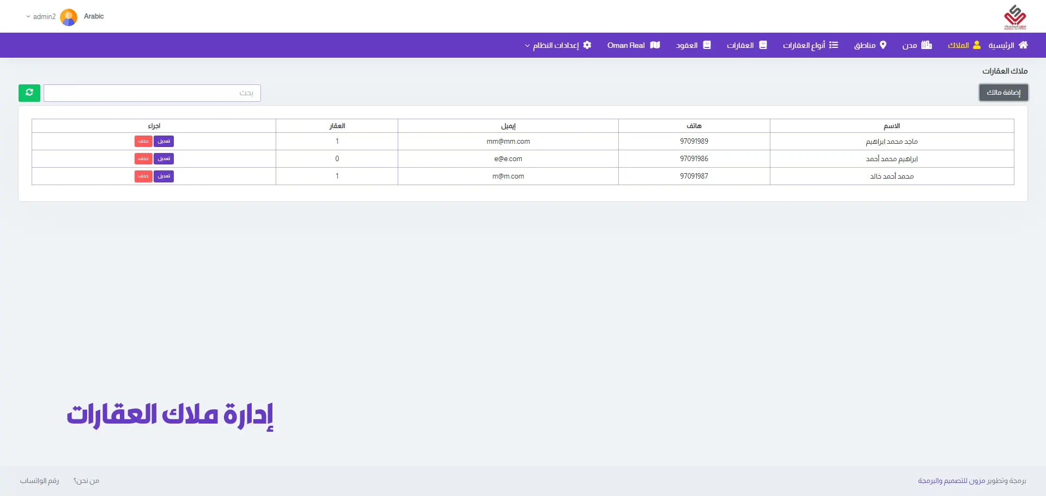Image resolution: width=1046 pixels, height=496 pixels.
Task: Click the owners person icon
Action: tap(977, 45)
